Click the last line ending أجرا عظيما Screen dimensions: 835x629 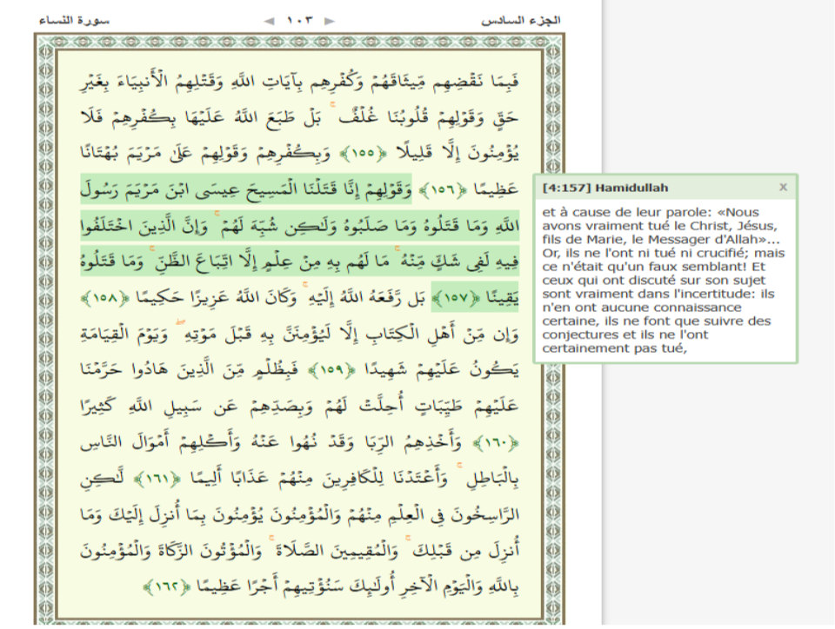[331, 586]
